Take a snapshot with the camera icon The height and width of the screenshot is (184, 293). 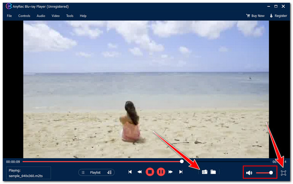tap(205, 172)
